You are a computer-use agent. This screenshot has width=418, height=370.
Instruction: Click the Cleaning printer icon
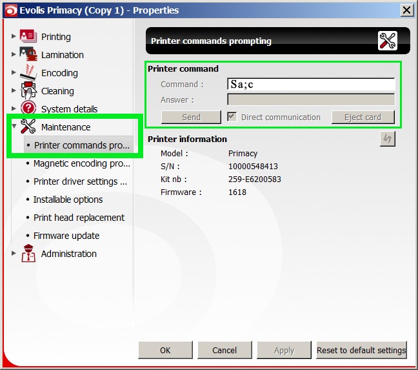pyautogui.click(x=28, y=90)
